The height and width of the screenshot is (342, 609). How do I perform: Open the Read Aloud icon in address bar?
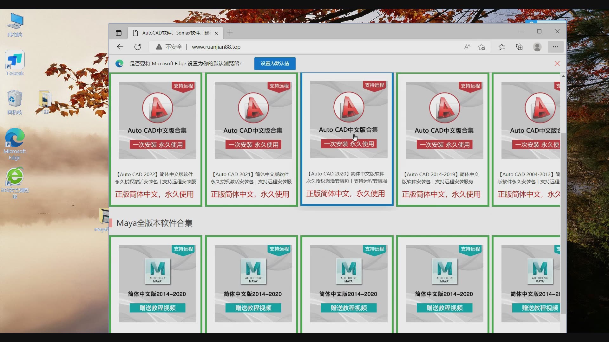point(467,47)
